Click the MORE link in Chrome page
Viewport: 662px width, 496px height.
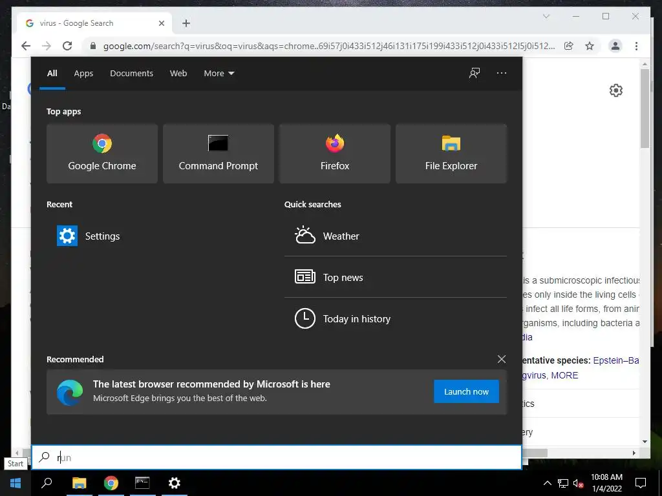[x=564, y=375]
